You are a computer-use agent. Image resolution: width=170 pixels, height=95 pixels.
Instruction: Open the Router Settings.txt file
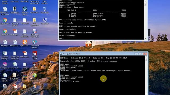25,31
